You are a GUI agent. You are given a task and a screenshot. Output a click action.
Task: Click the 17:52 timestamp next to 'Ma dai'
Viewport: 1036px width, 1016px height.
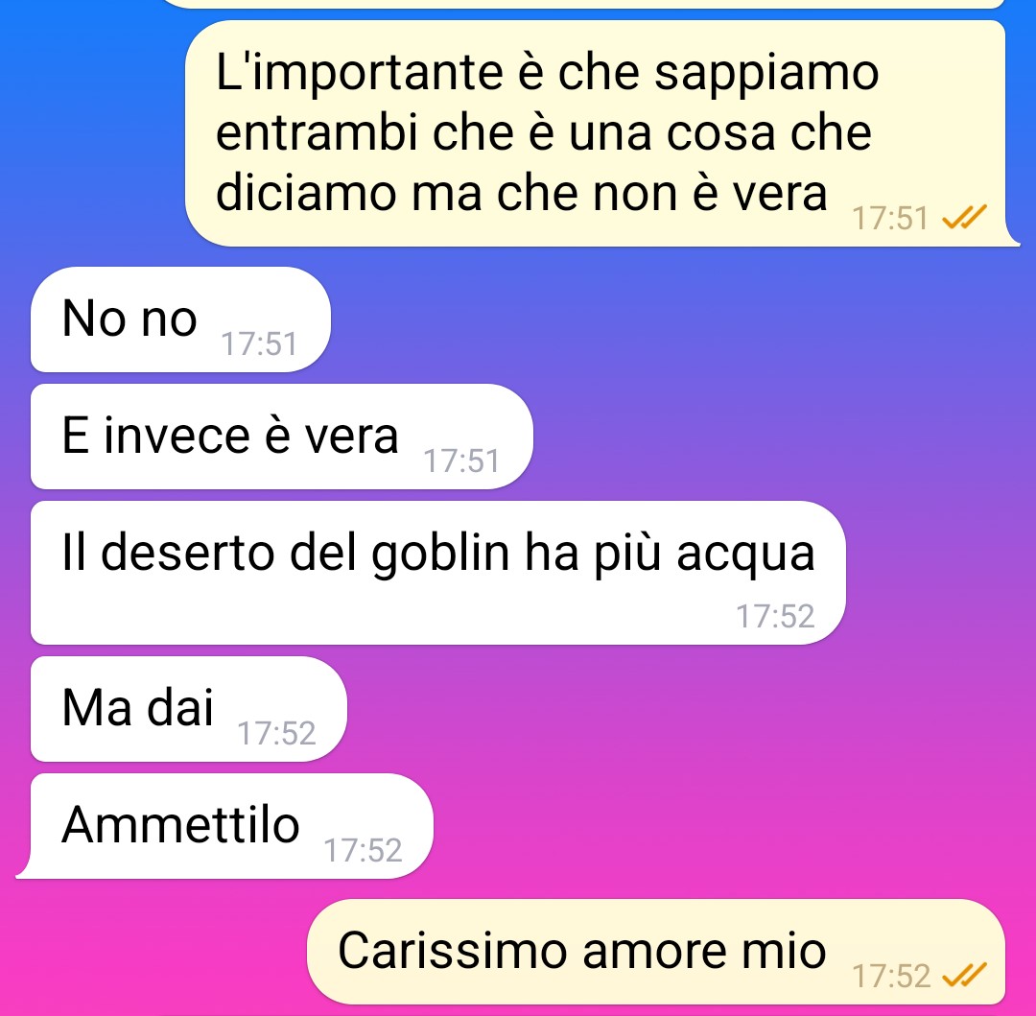pos(276,733)
